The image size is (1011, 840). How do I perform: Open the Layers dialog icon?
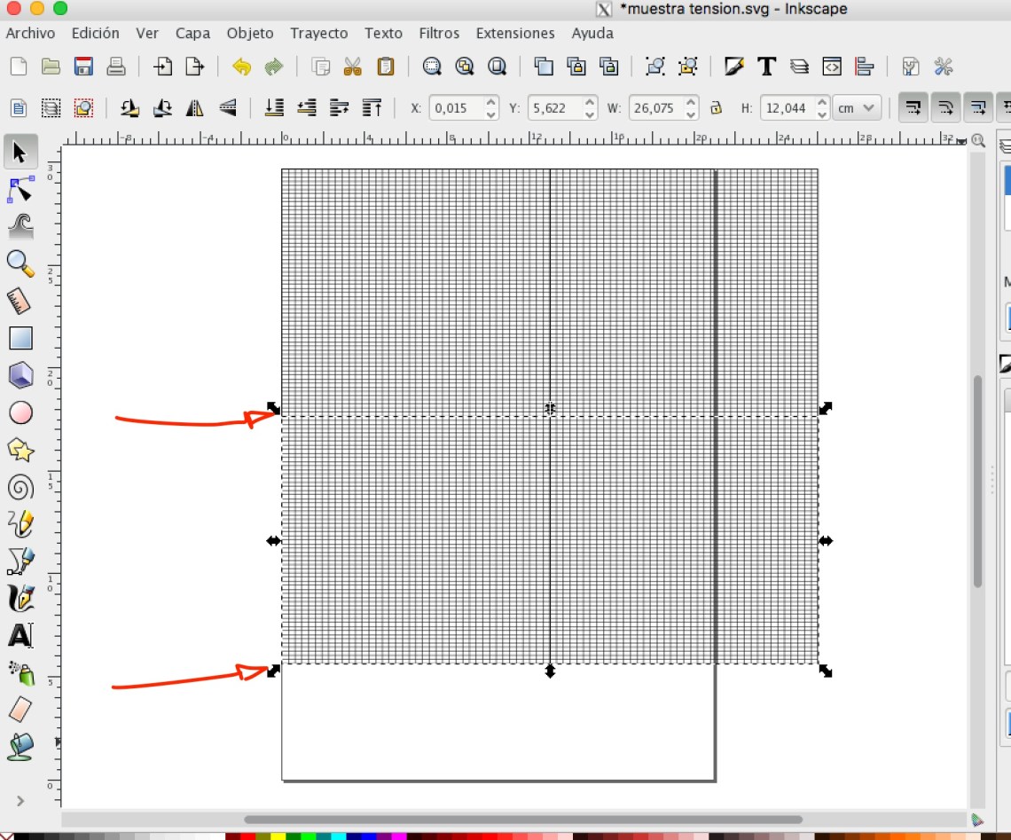coord(797,67)
